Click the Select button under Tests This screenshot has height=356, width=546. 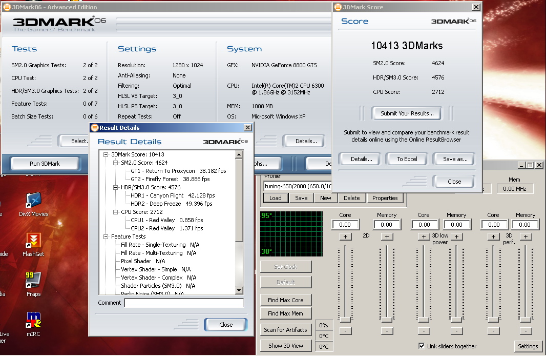tap(74, 141)
